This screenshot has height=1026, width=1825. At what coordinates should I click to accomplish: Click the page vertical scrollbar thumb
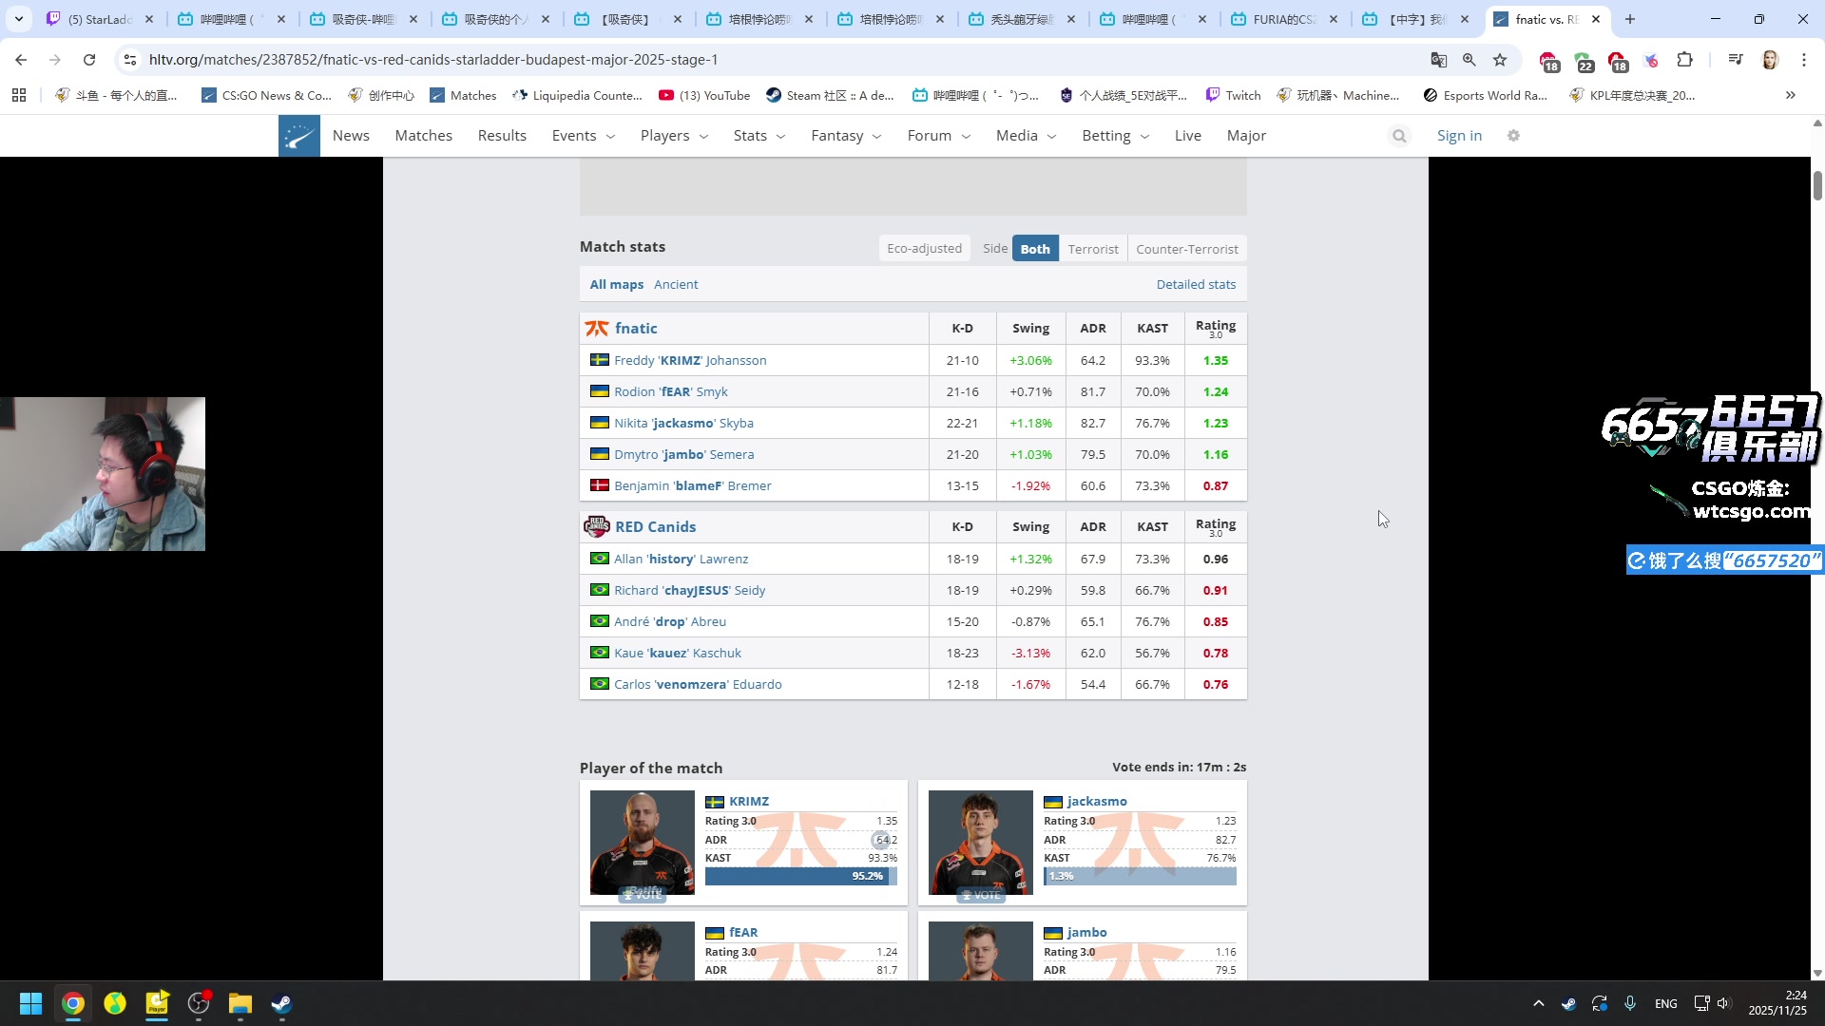pos(1817,185)
